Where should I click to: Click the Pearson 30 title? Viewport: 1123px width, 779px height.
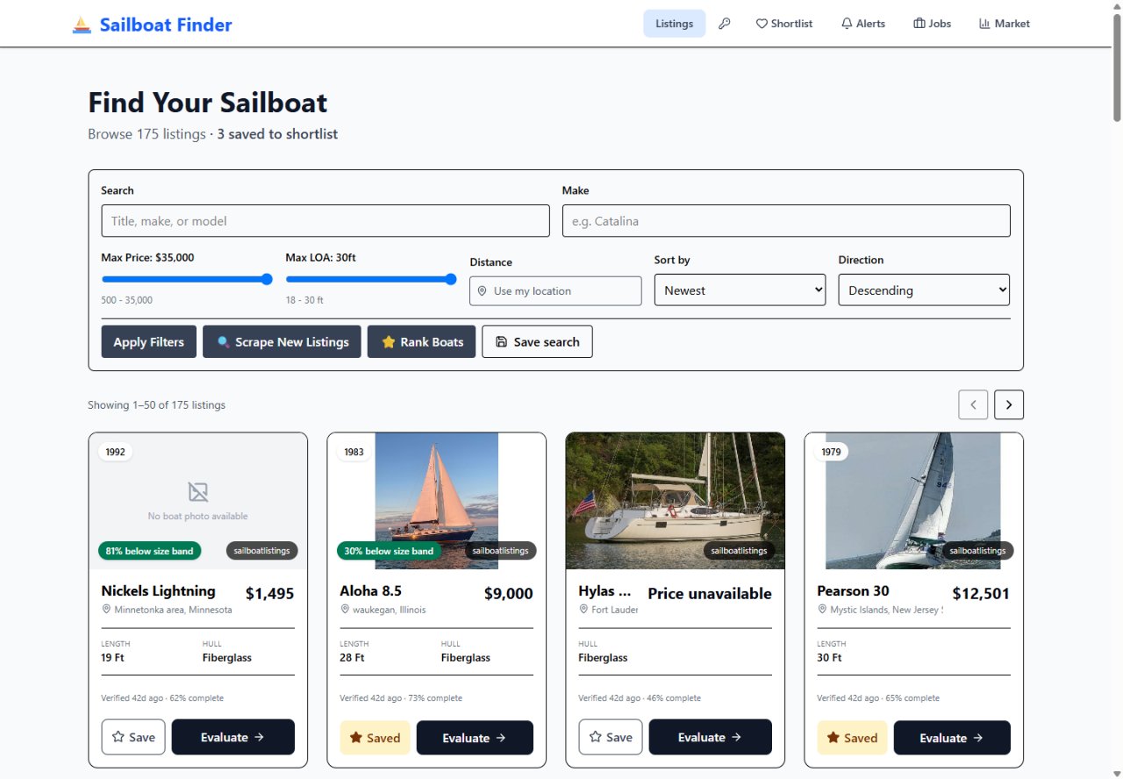853,590
